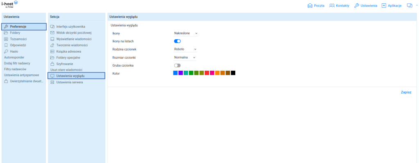419x163 pixels.
Task: Click the Interfejs użytkownika icon
Action: (x=52, y=27)
